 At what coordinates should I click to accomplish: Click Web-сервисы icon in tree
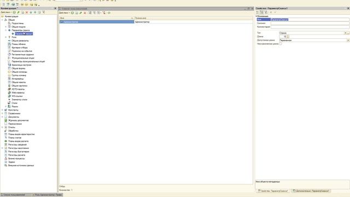pos(9,92)
